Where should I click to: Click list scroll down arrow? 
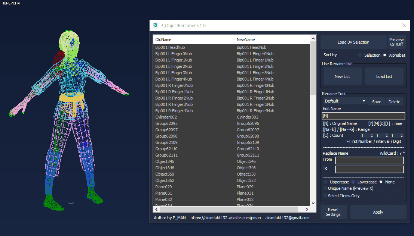pyautogui.click(x=313, y=203)
